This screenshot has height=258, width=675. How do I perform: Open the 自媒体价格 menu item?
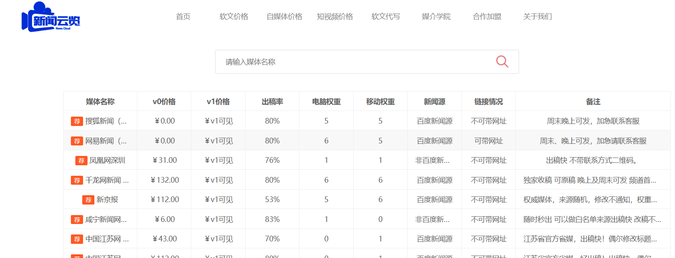click(x=284, y=17)
